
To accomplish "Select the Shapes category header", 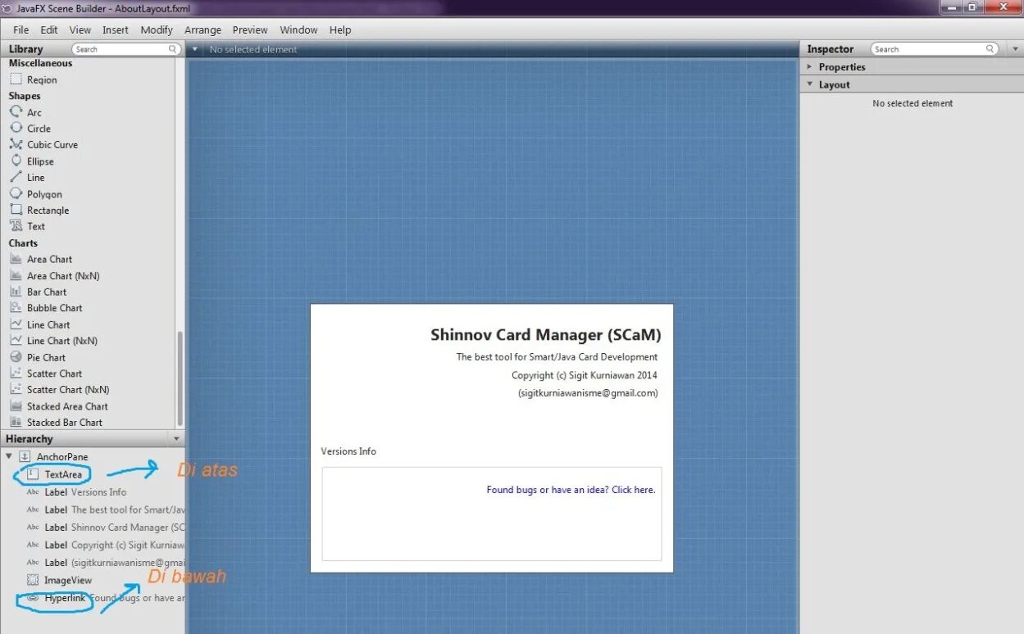I will tap(25, 96).
